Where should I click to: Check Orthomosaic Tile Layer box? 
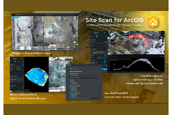pos(71,81)
